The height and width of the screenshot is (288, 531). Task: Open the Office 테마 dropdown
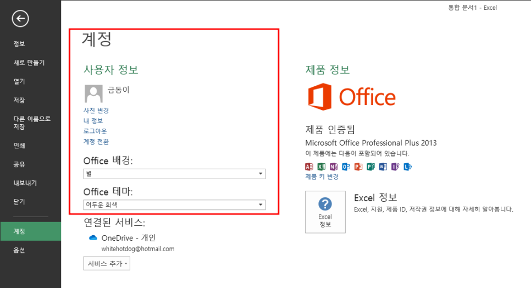point(174,205)
